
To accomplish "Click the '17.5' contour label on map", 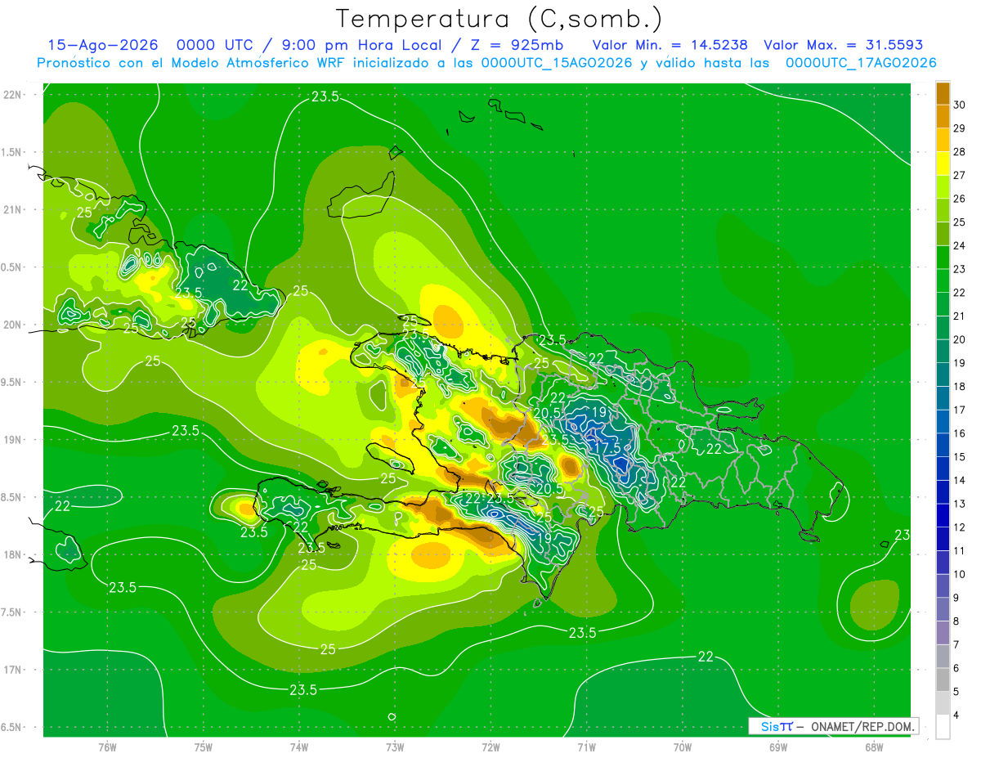I will (608, 448).
